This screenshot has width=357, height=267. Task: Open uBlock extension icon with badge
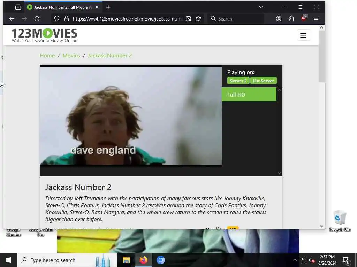coord(304,18)
